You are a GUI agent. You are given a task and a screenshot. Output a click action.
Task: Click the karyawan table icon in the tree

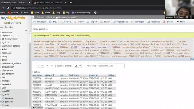click(3, 98)
